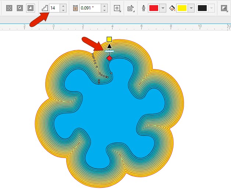Switch to the Outside Contour option

(x=30, y=8)
